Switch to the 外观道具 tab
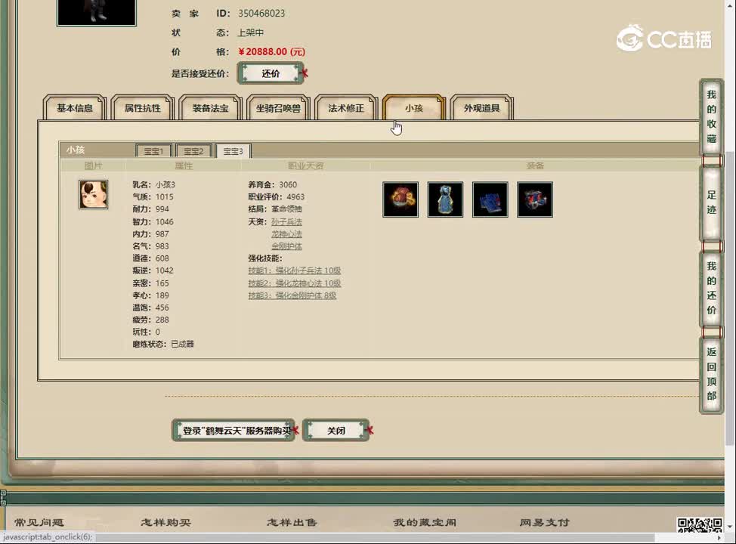This screenshot has width=736, height=544. 481,108
